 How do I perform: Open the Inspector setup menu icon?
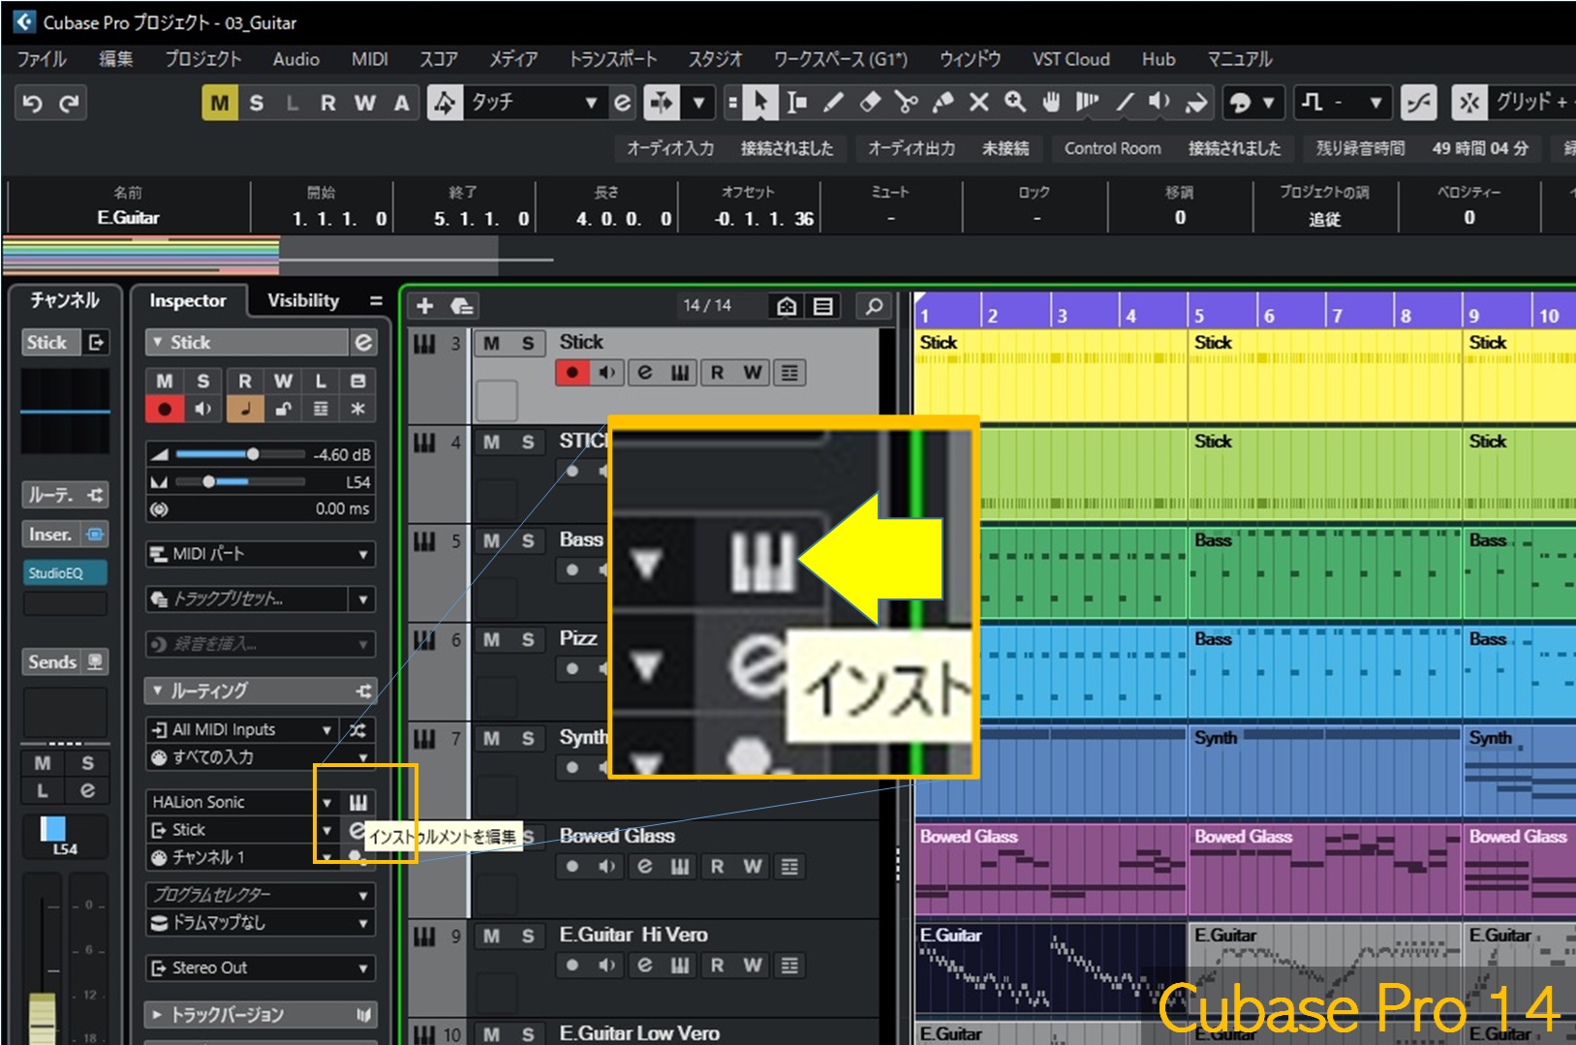coord(376,301)
